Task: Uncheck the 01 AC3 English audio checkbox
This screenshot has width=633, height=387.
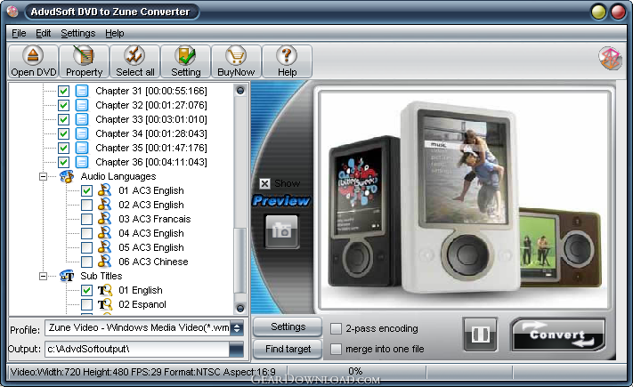Action: [86, 190]
